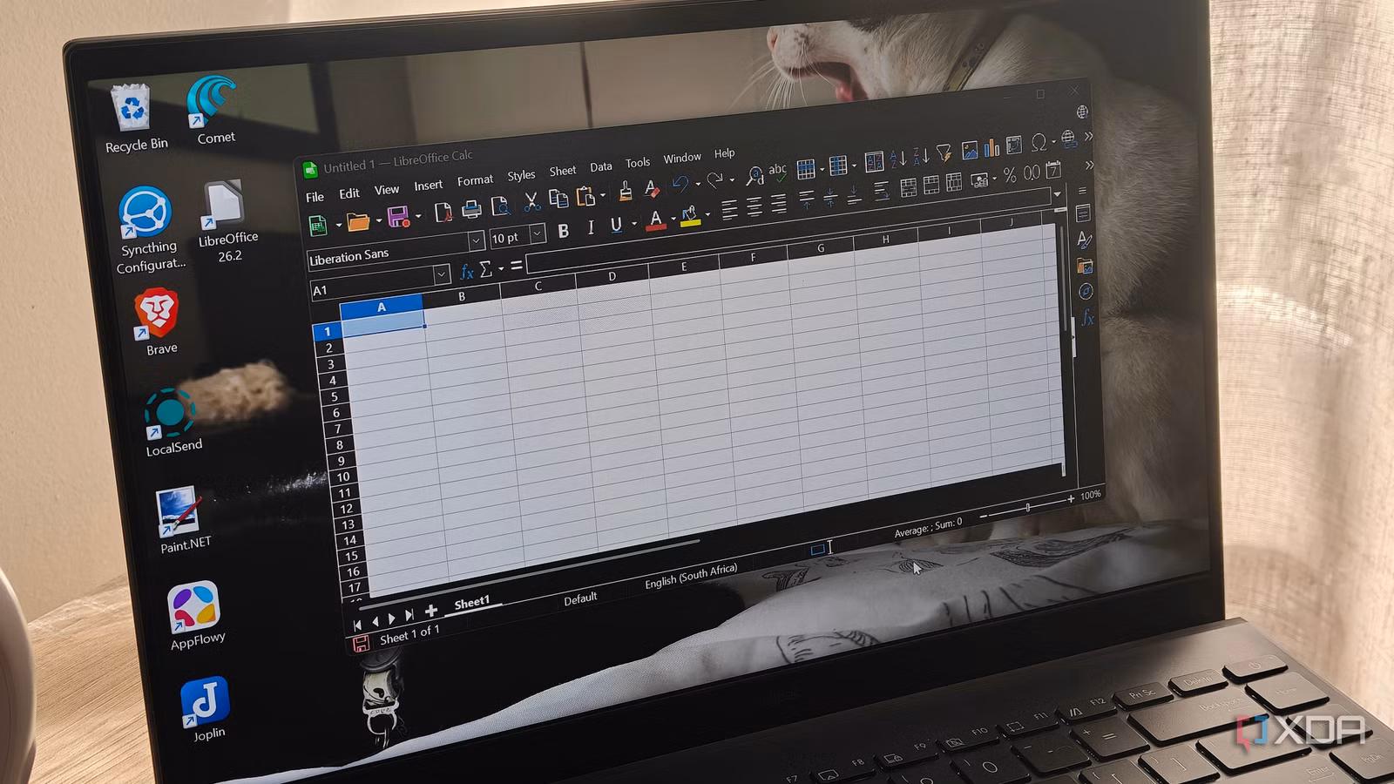1394x784 pixels.
Task: Open sidebar Functions fx icon
Action: (1087, 318)
